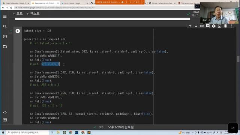Screen dimensions: 240x135
Task: Open the code snippets icon in the sidebar
Action: [5, 112]
